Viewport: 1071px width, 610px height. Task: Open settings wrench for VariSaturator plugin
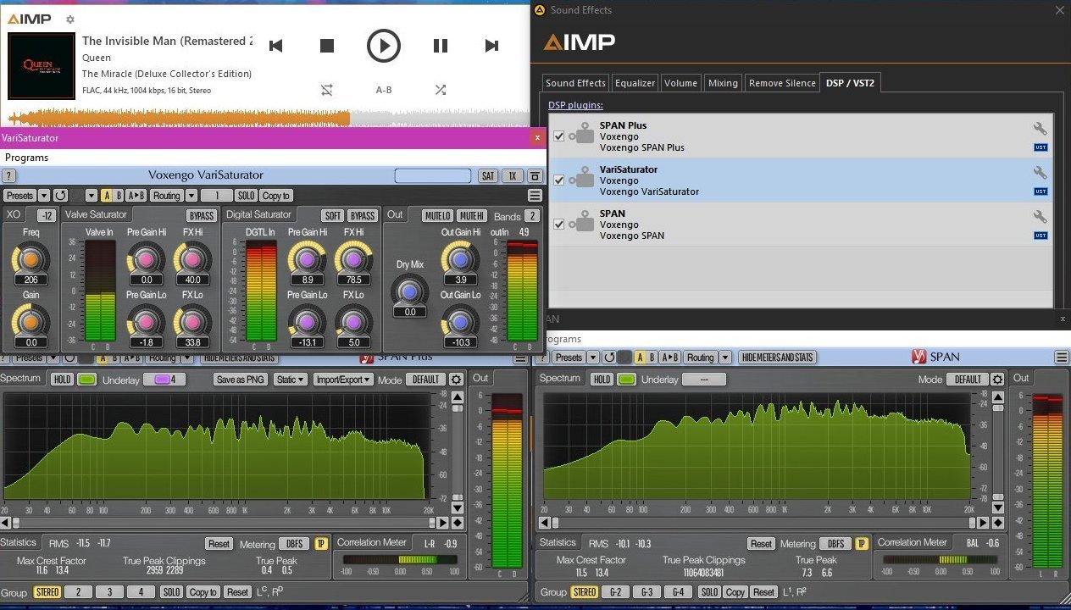pyautogui.click(x=1040, y=173)
